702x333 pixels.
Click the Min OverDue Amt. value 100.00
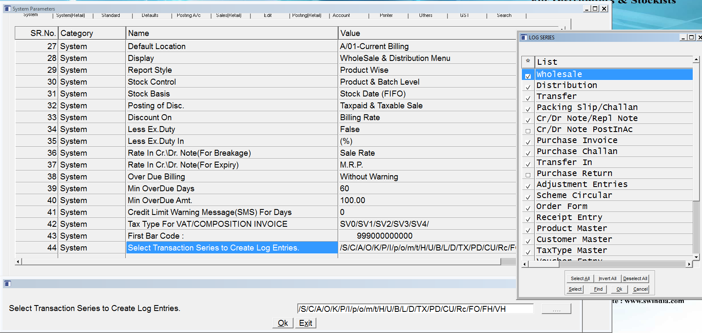[x=353, y=200]
